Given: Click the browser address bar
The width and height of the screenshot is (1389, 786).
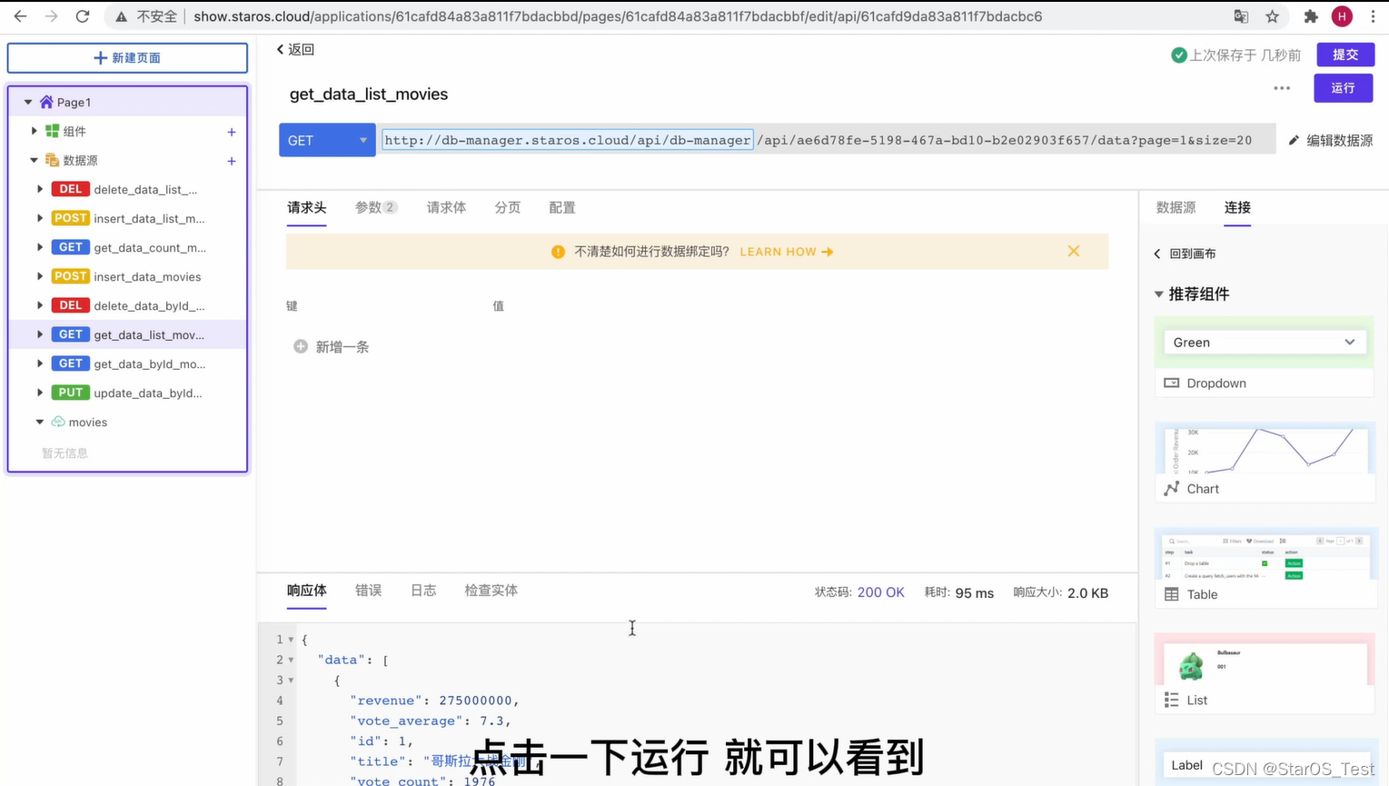Looking at the screenshot, I should (x=618, y=16).
